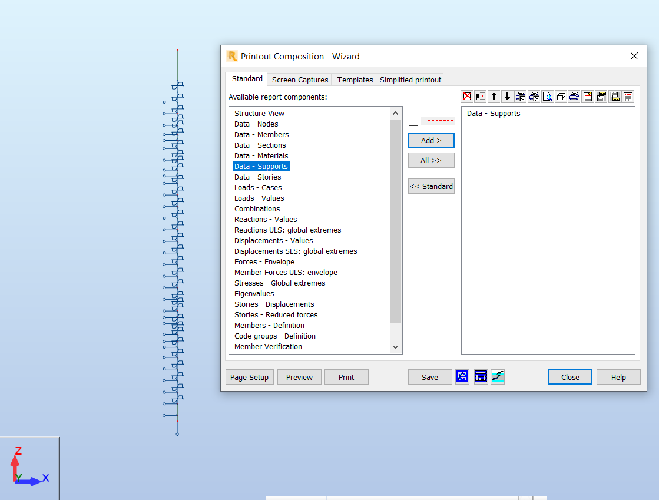The image size is (659, 500).
Task: Open the component edit notes icon
Action: (587, 96)
